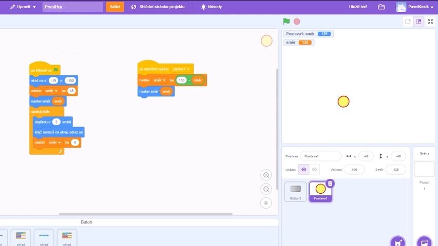Zoom out of the script workspace
The image size is (438, 246).
(266, 189)
